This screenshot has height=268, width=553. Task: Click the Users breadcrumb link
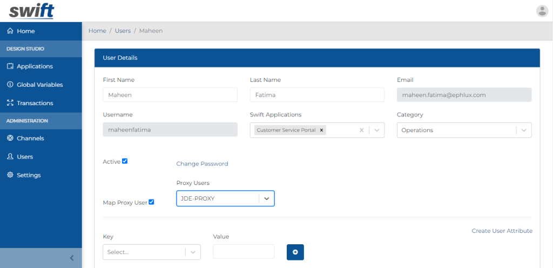[x=123, y=31]
